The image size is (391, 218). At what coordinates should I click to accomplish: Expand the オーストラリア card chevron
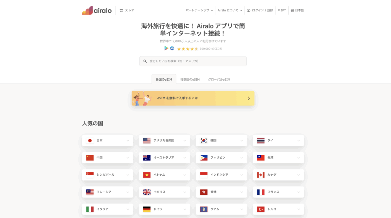tap(184, 158)
